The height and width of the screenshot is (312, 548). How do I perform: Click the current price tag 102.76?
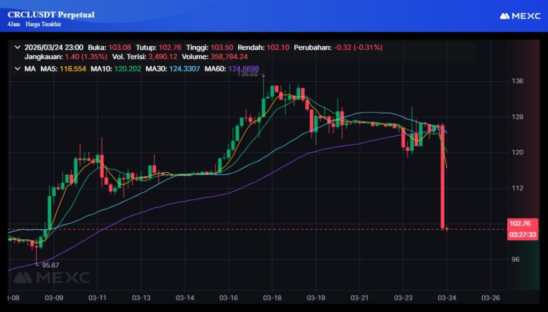click(522, 224)
